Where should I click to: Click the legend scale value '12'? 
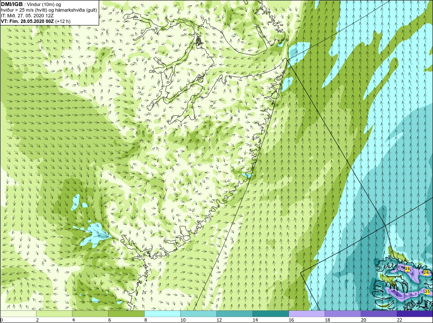[219, 320]
